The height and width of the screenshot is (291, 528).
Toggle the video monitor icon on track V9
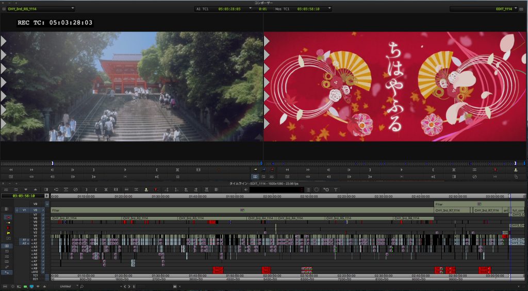(47, 204)
